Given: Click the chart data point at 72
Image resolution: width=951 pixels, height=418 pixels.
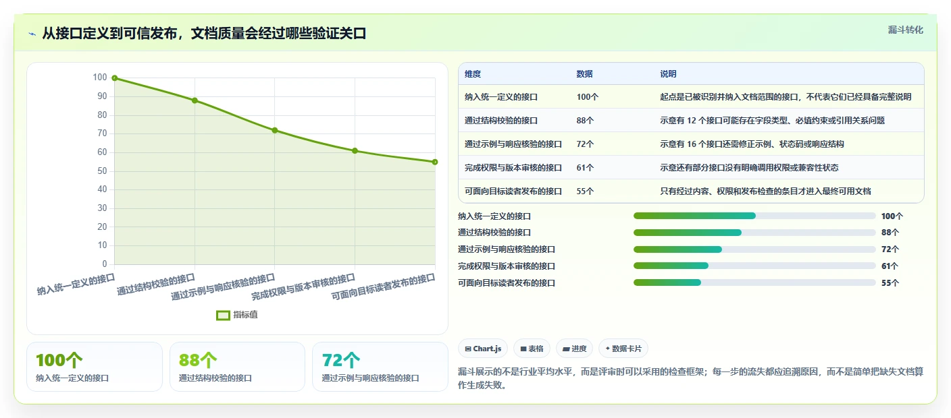Looking at the screenshot, I should point(275,130).
